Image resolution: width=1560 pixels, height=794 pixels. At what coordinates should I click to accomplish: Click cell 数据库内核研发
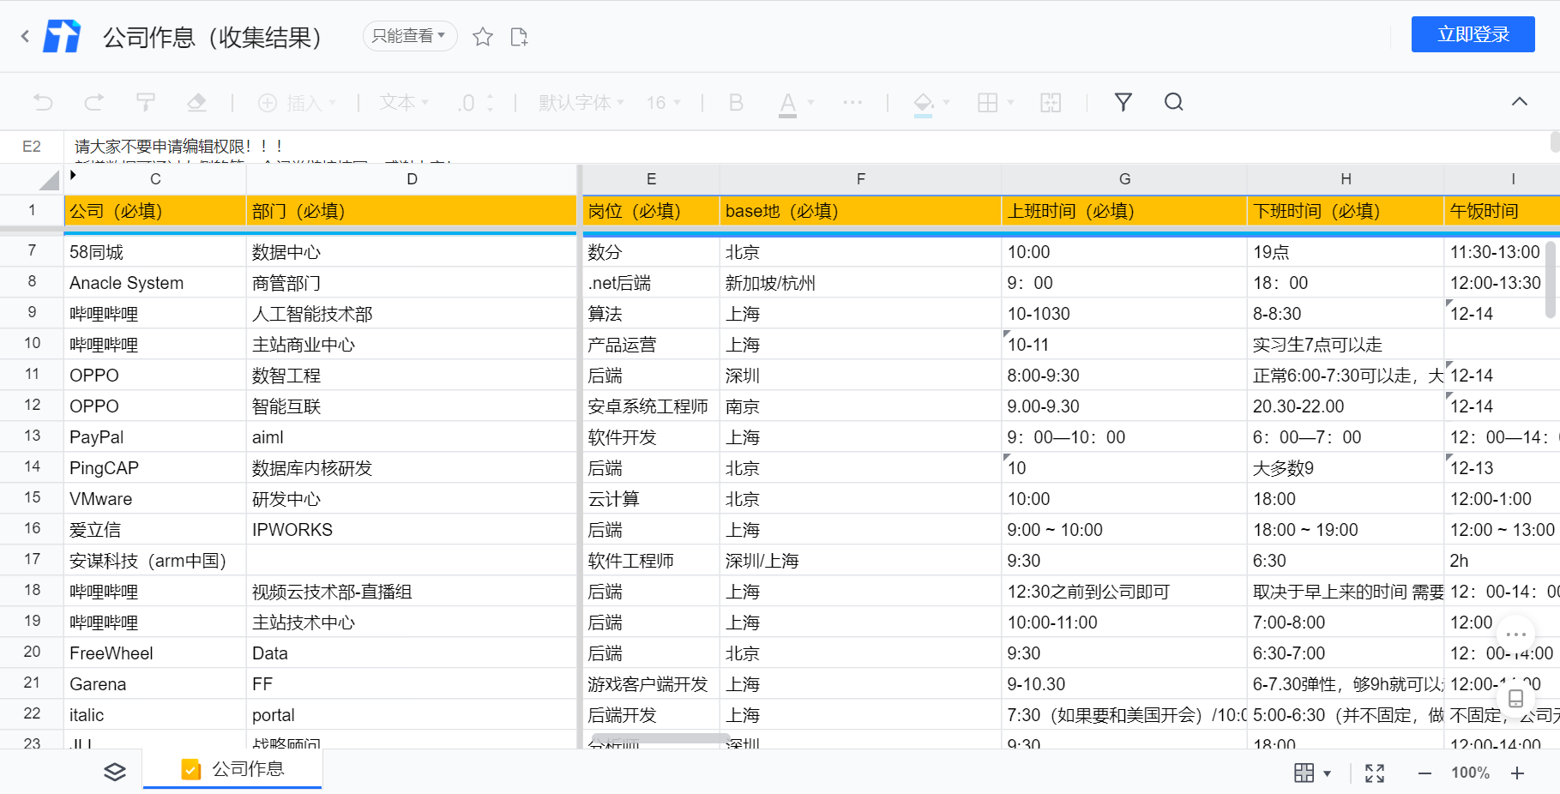(412, 468)
